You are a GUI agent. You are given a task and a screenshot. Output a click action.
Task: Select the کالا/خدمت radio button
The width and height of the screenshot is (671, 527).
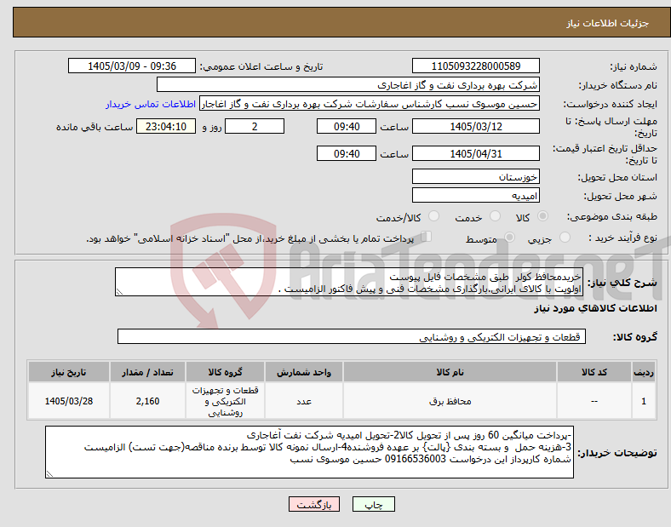click(x=434, y=216)
